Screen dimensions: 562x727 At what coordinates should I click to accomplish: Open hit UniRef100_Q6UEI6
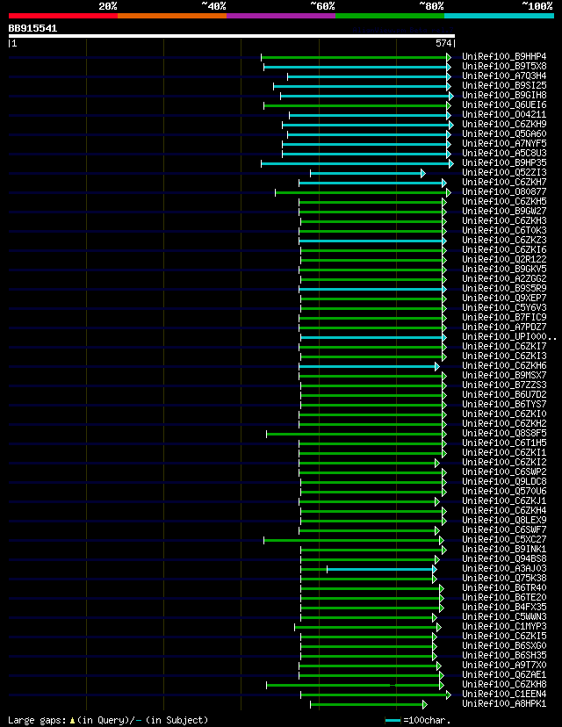[x=504, y=105]
